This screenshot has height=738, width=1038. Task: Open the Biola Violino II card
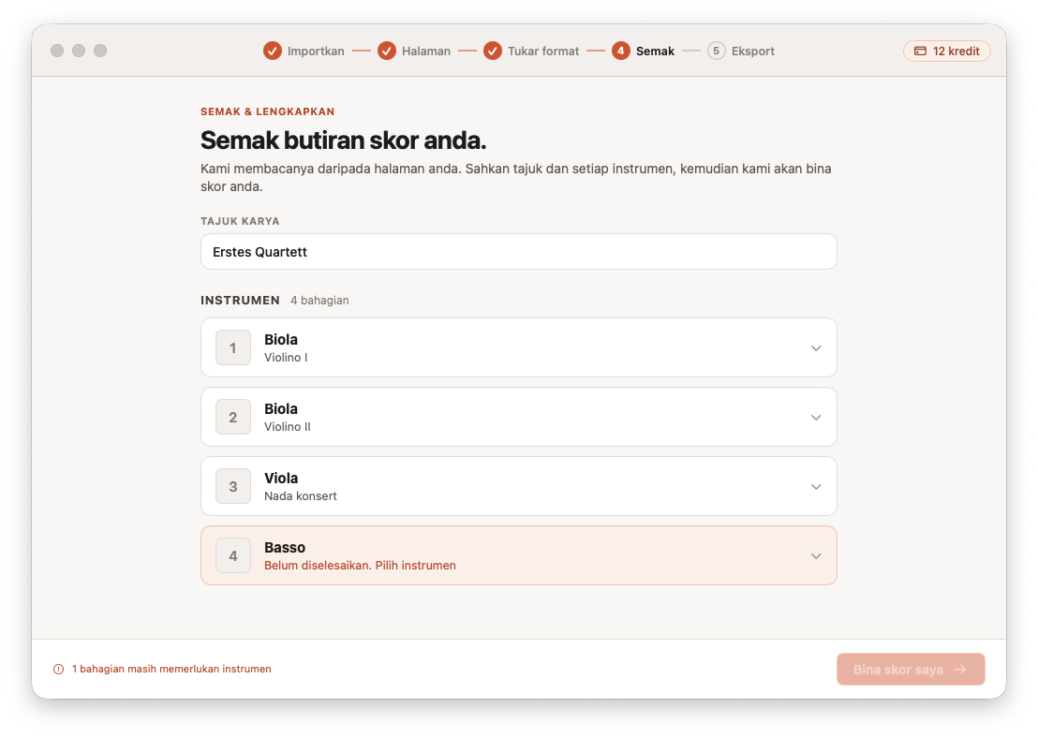[x=519, y=417]
